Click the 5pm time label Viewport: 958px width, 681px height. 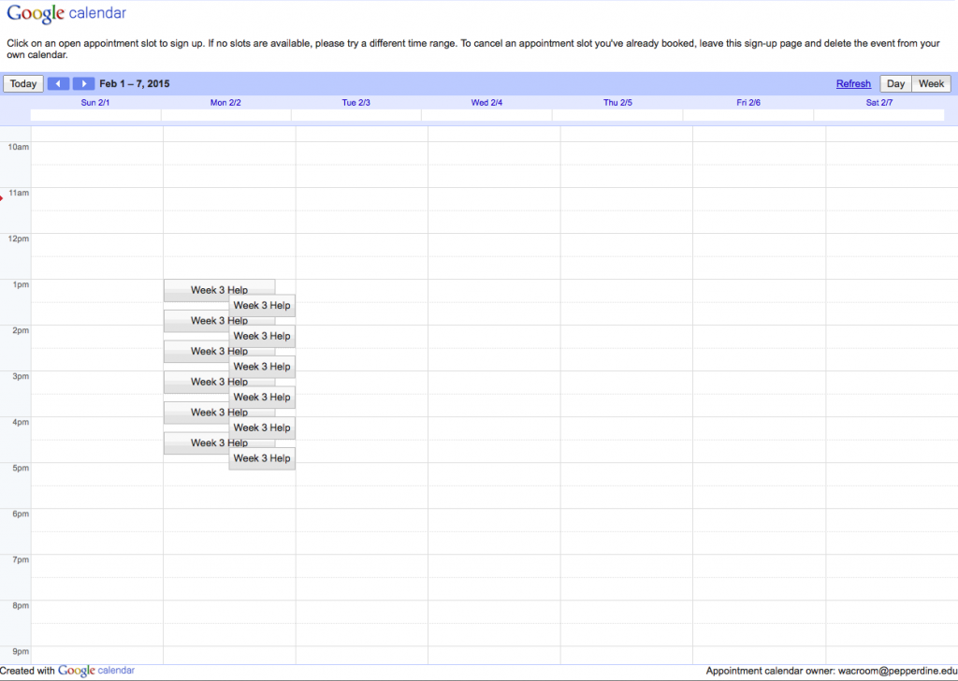pos(21,469)
